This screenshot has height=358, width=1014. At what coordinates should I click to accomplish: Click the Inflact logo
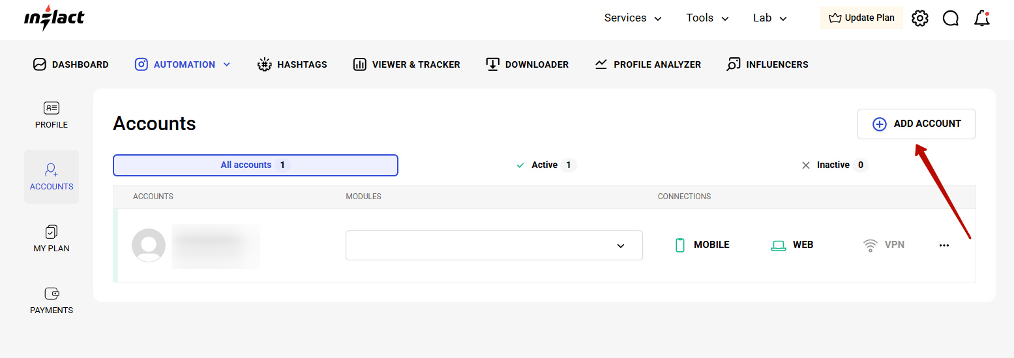click(x=54, y=18)
